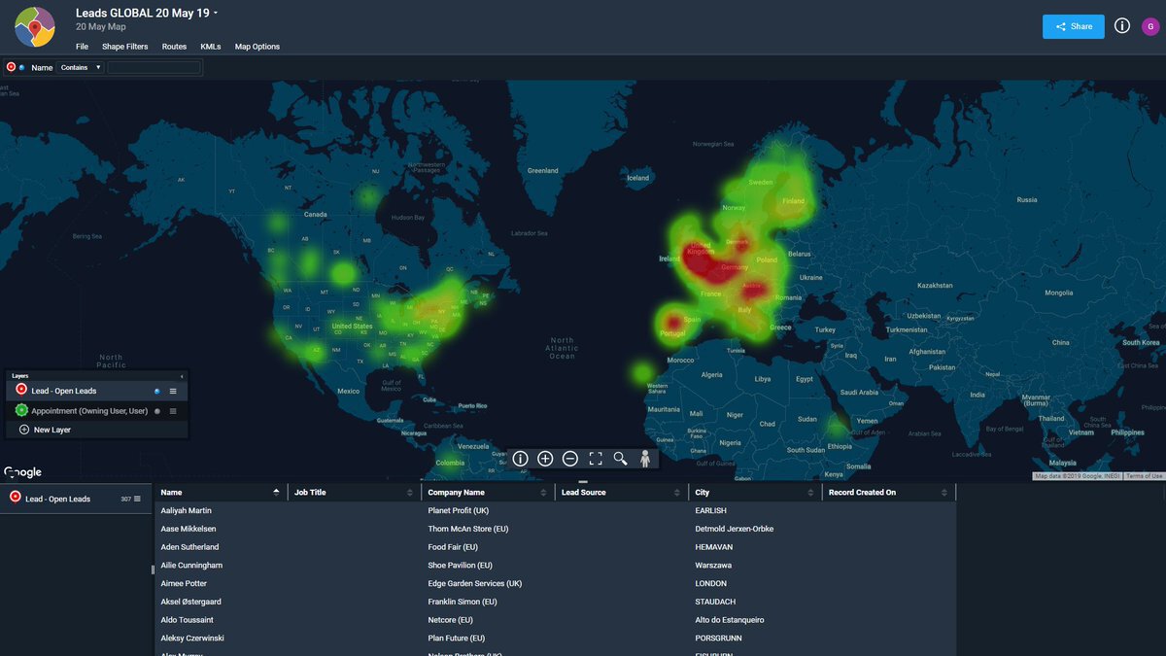Open the Map Options menu
1166x656 pixels.
(257, 47)
